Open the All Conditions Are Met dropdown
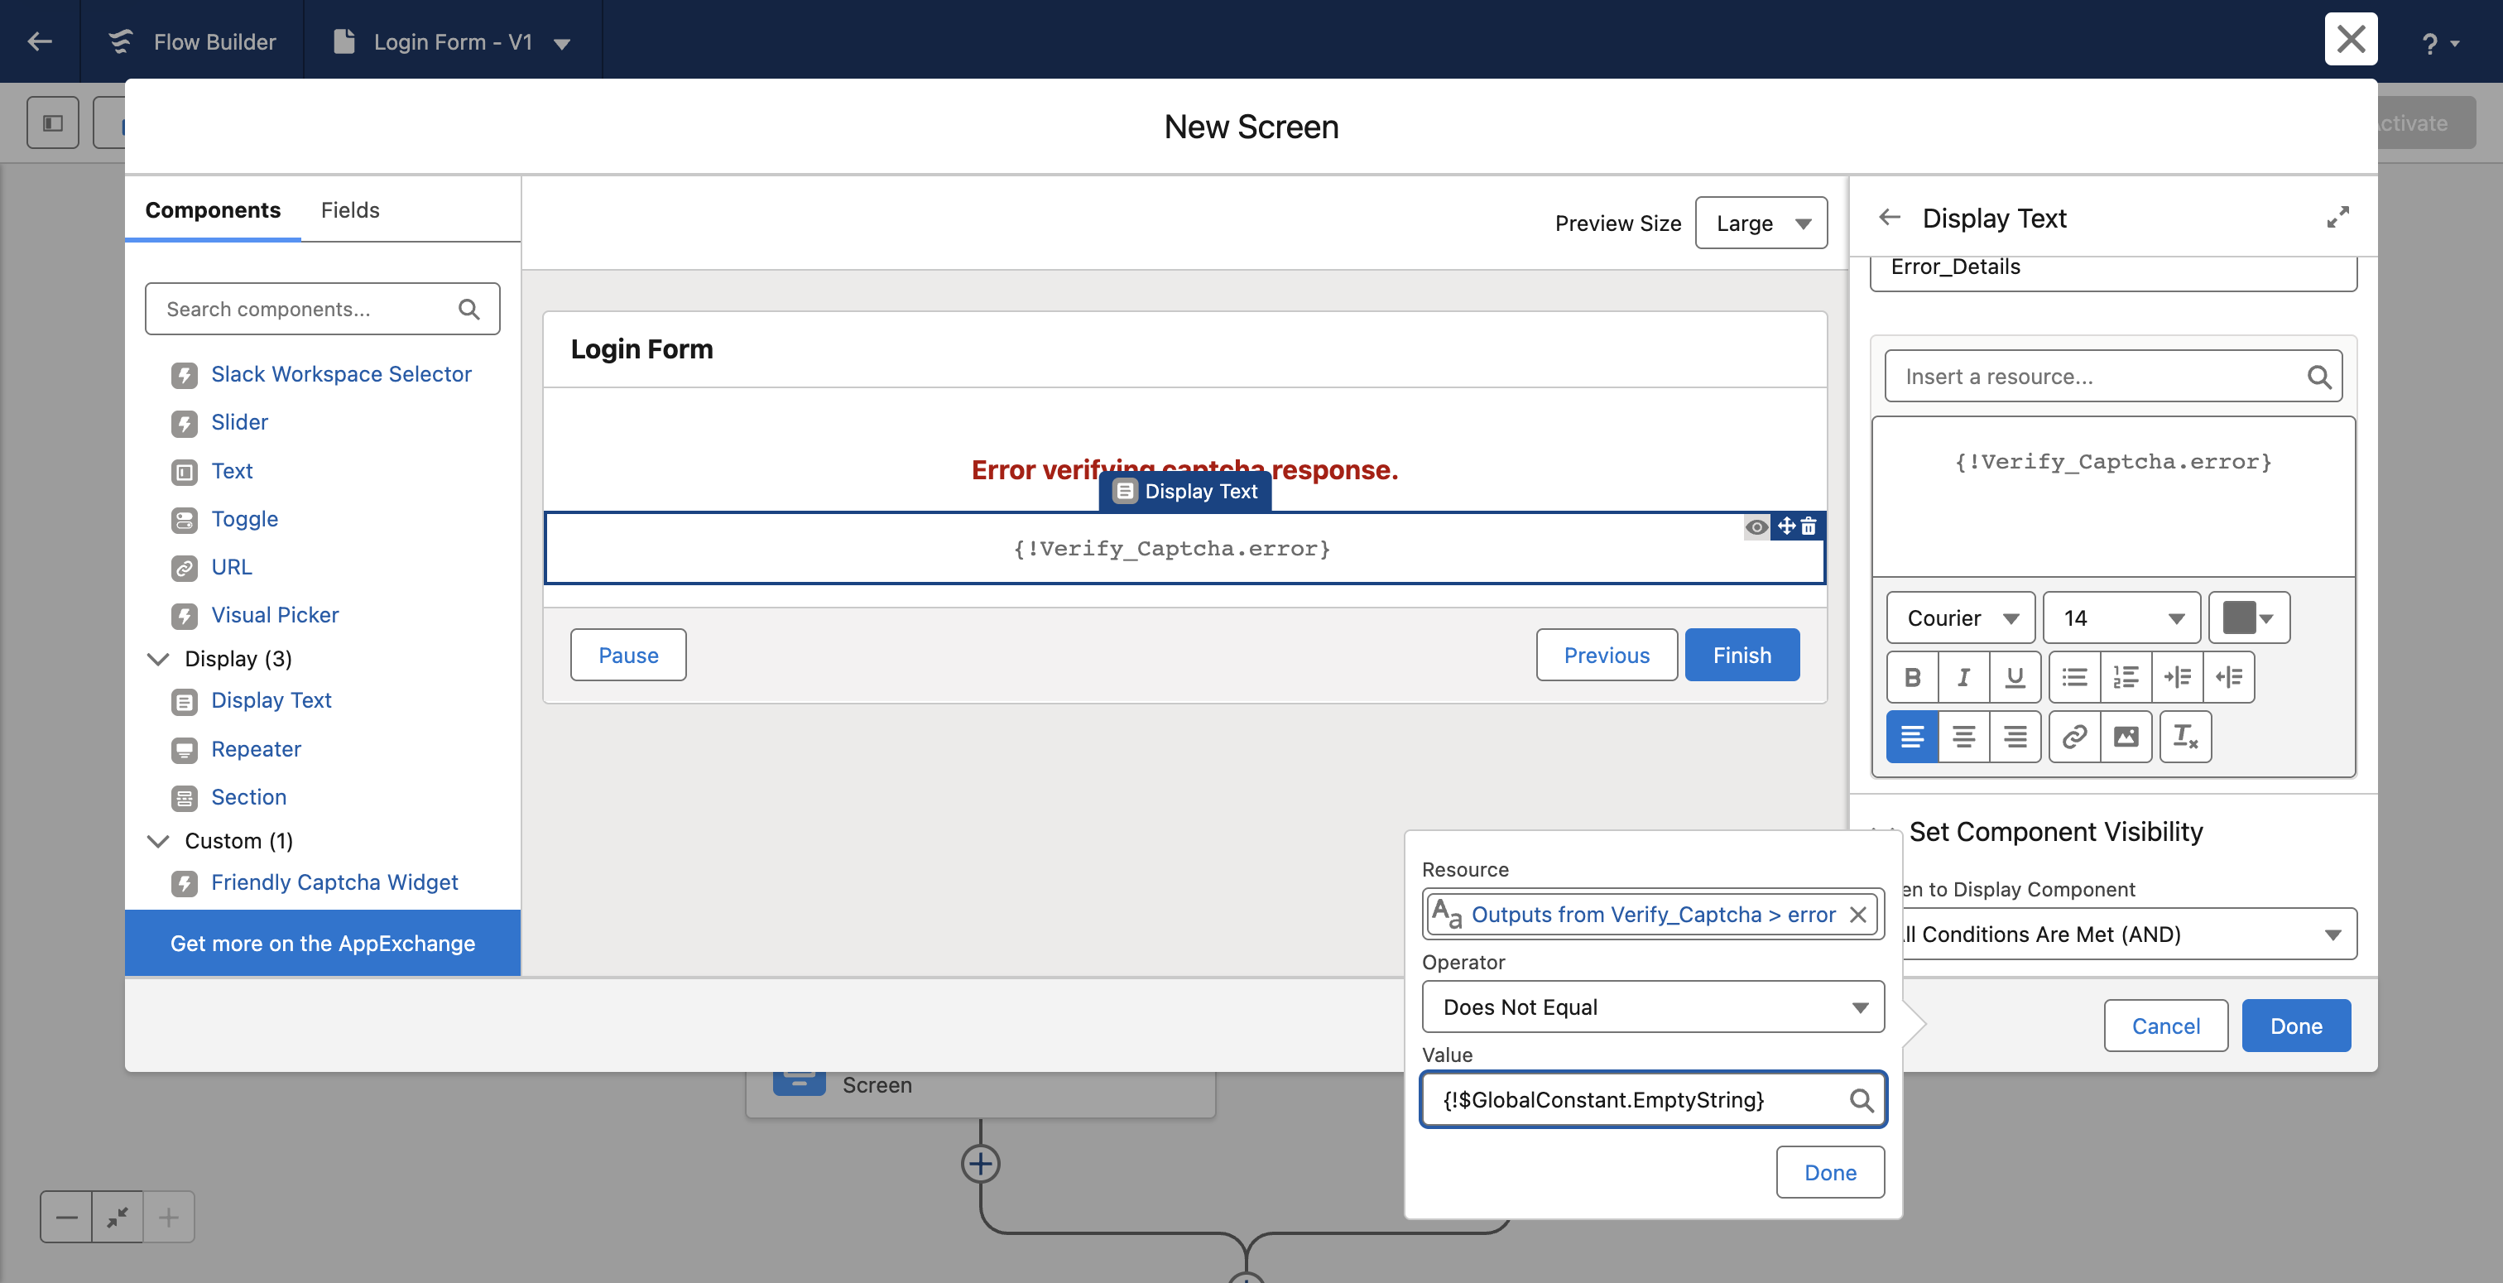 (2128, 934)
